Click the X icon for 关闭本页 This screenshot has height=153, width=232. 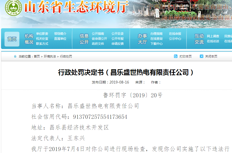(202, 56)
